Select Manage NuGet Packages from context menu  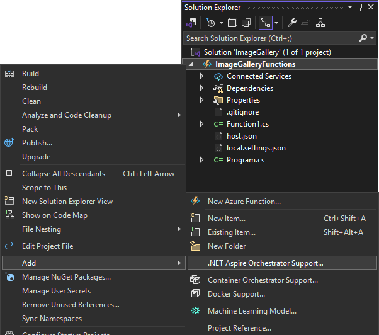click(x=66, y=277)
